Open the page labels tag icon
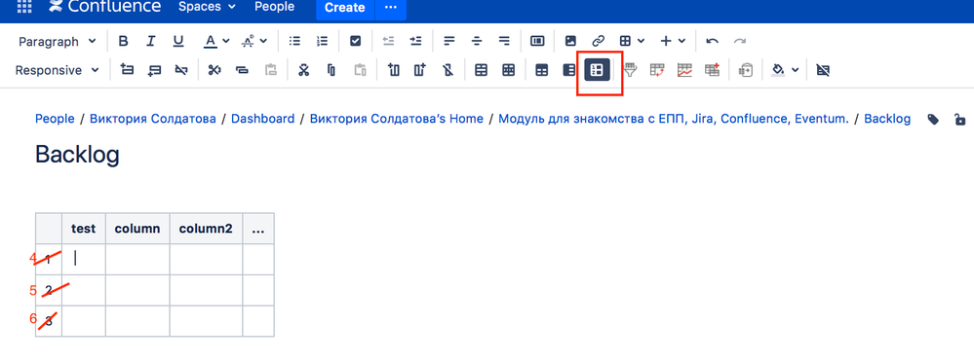The image size is (974, 361). 933,119
